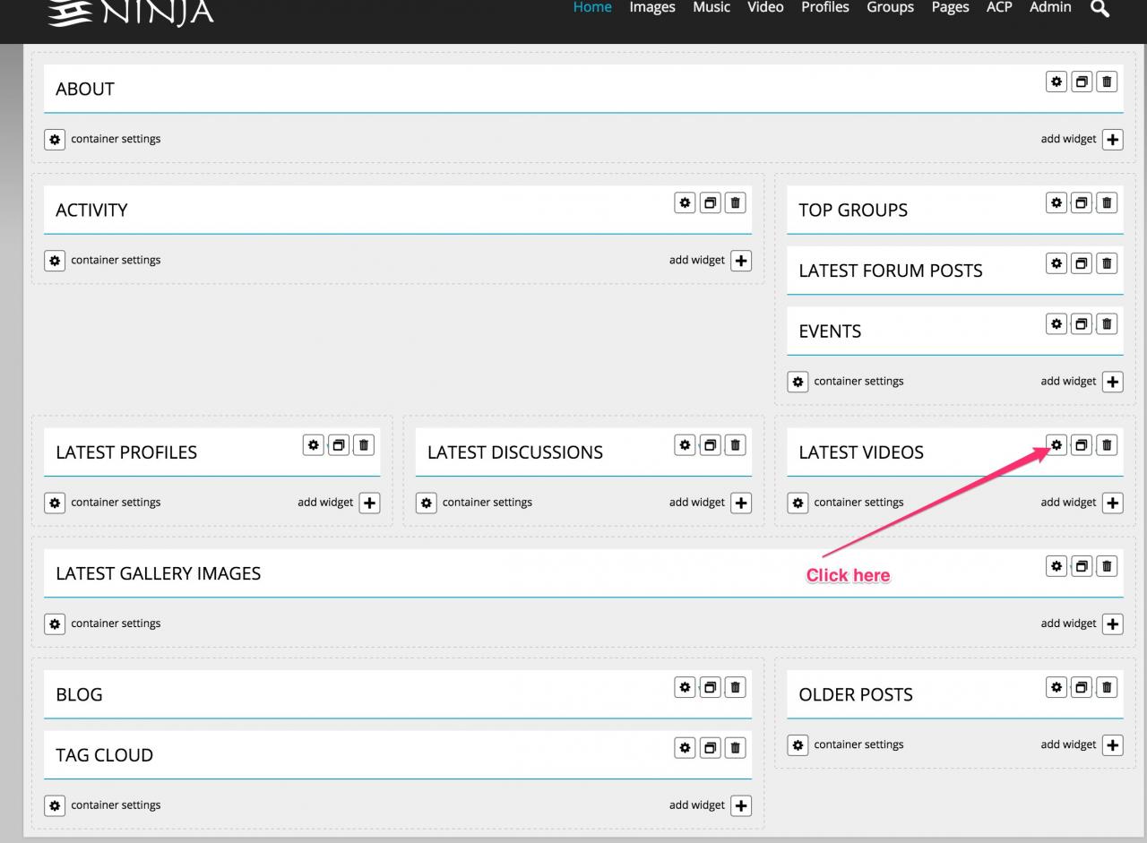Click the search magnifier in the navigation bar

[x=1100, y=8]
